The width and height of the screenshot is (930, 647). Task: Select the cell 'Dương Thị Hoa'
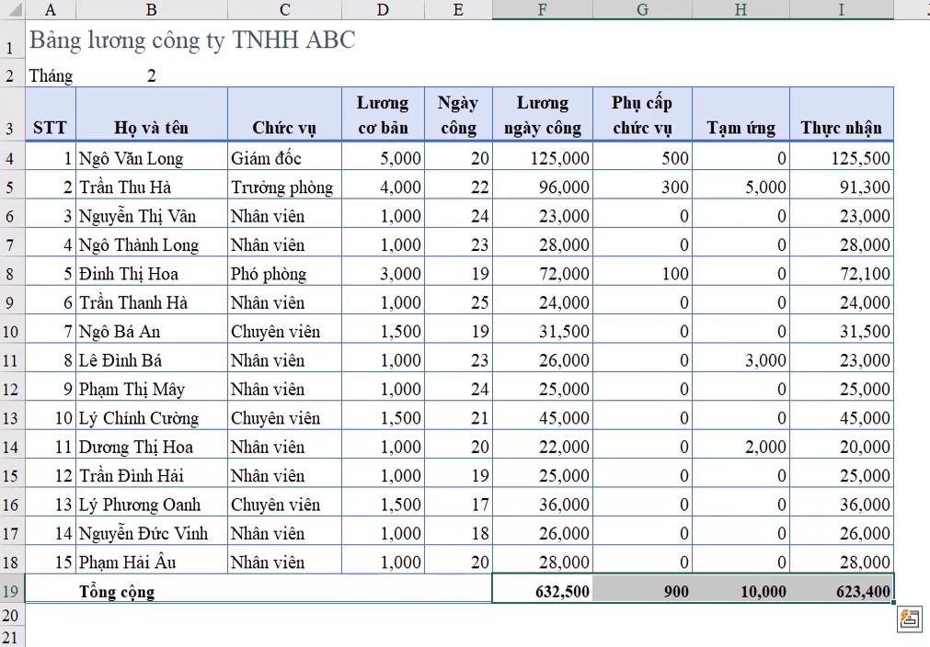pos(151,446)
